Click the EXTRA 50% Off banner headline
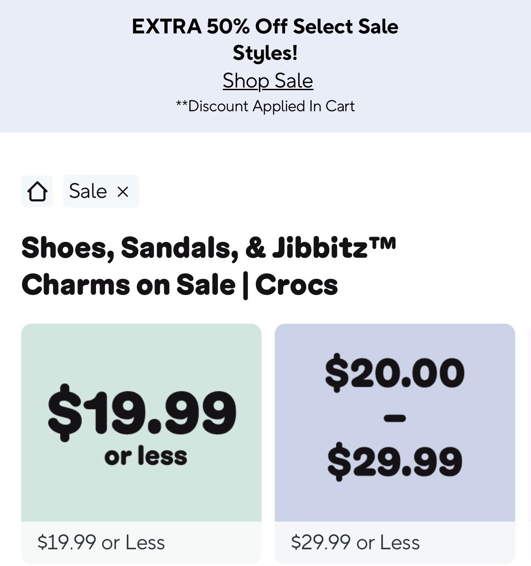The width and height of the screenshot is (531, 566). click(x=265, y=39)
